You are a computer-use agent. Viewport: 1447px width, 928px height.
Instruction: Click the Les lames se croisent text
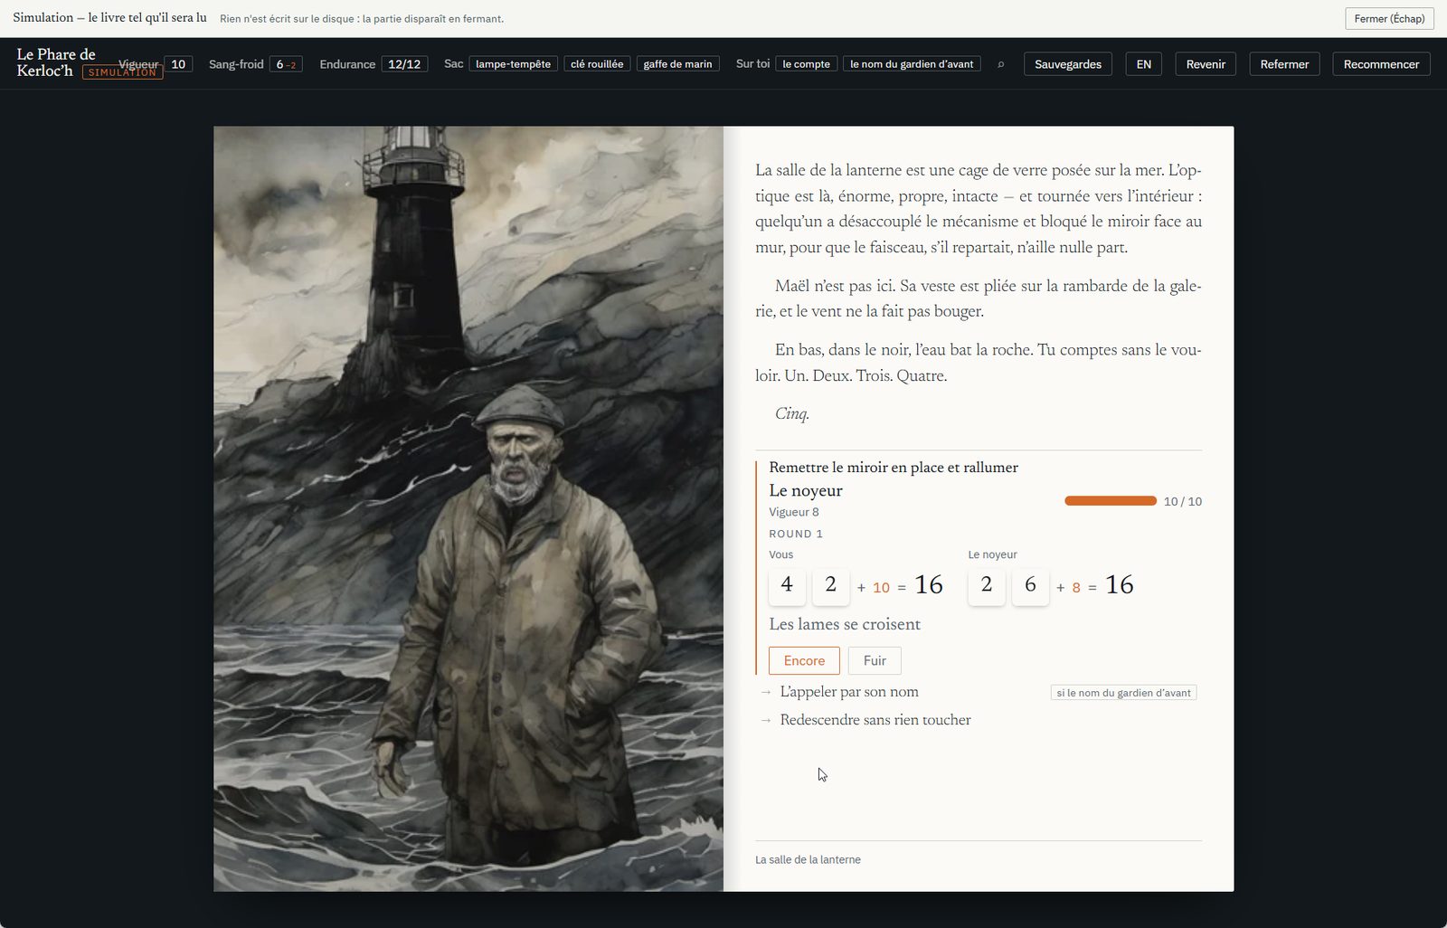[845, 624]
